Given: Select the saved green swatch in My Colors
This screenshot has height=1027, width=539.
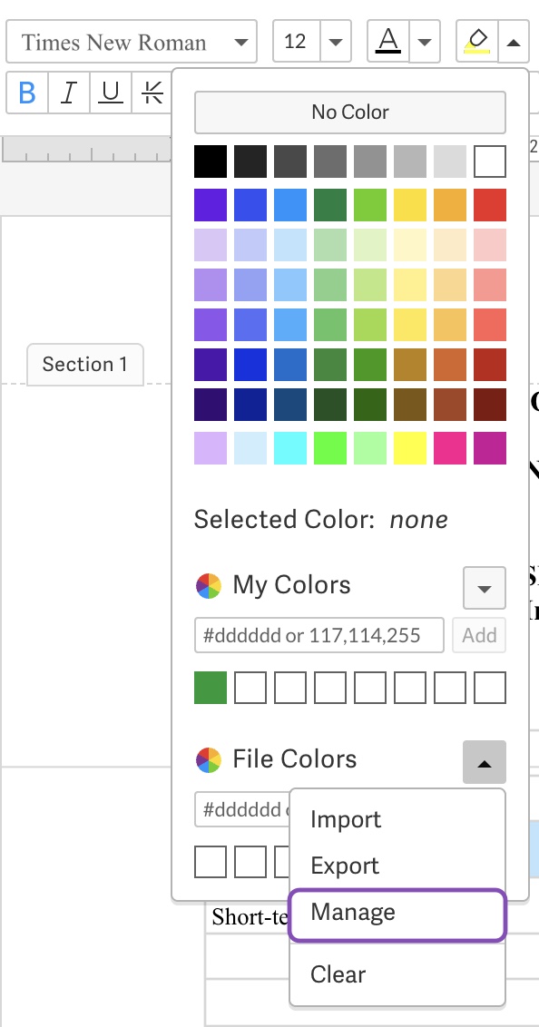Looking at the screenshot, I should click(x=211, y=688).
